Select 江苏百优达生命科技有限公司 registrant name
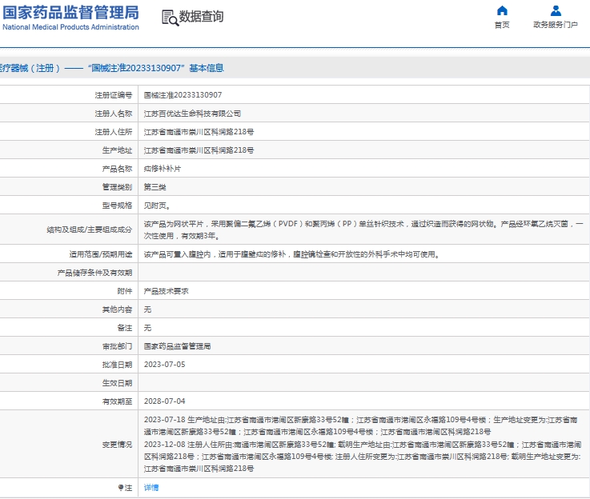This screenshot has width=590, height=499. (x=192, y=114)
